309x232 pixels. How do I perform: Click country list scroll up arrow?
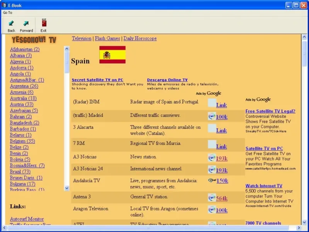click(67, 49)
